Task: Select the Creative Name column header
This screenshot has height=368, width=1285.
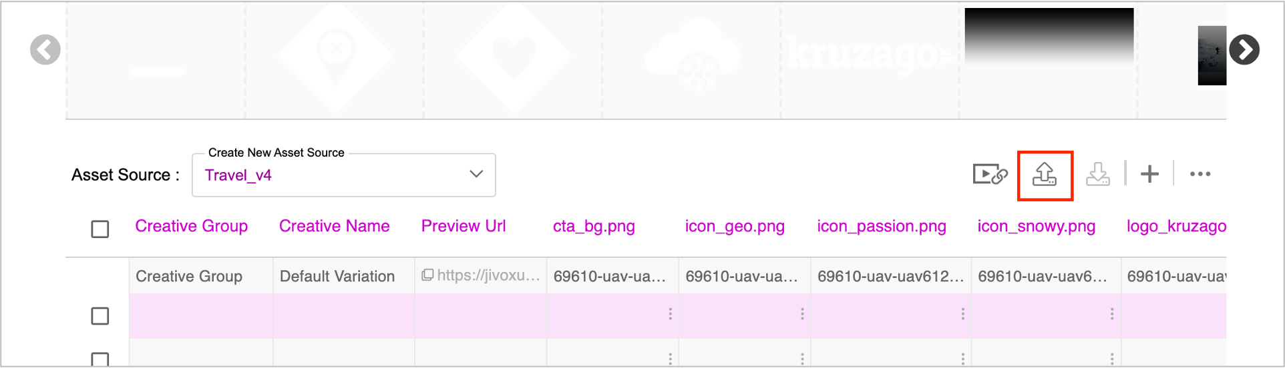Action: pos(335,226)
